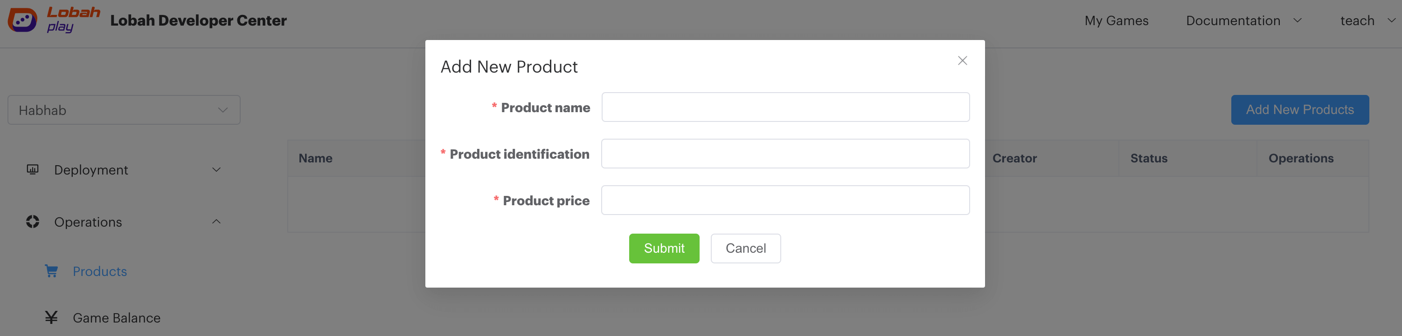Cancel adding the new product
Image resolution: width=1402 pixels, height=336 pixels.
746,248
